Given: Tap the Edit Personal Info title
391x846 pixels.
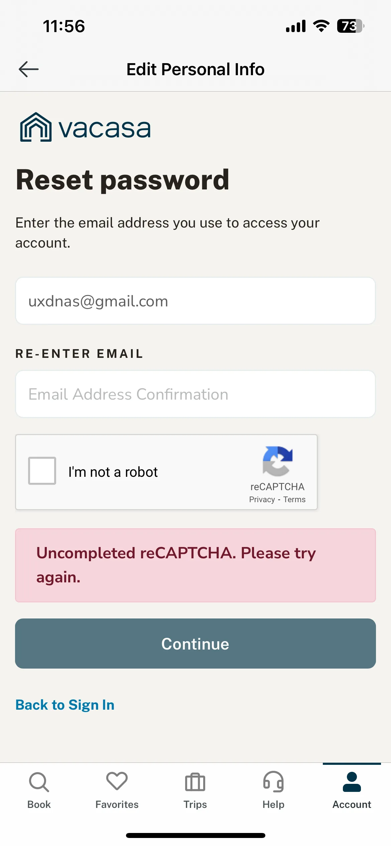Looking at the screenshot, I should coord(195,69).
